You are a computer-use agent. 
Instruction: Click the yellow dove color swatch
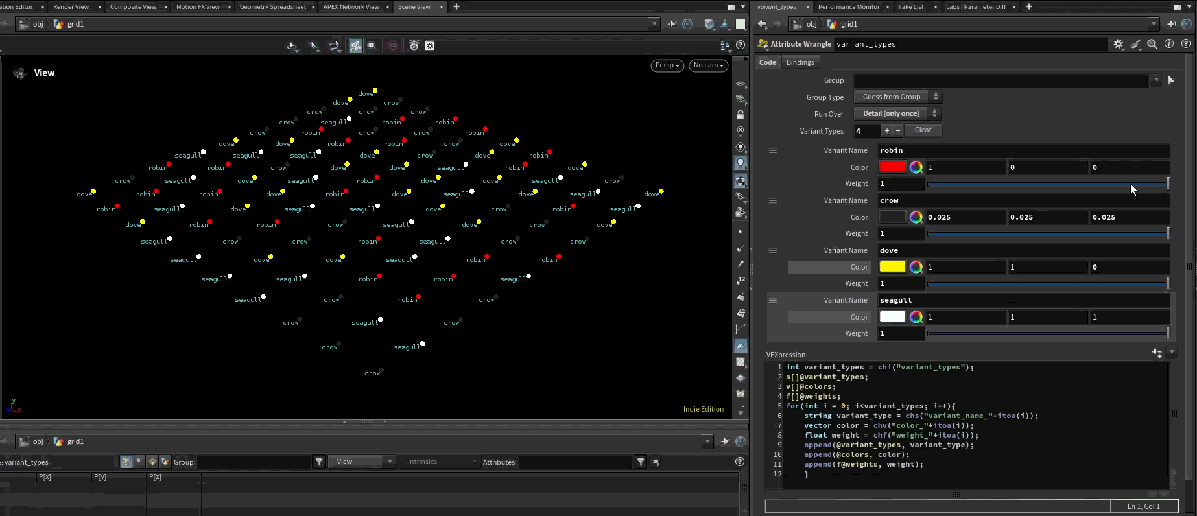point(892,267)
